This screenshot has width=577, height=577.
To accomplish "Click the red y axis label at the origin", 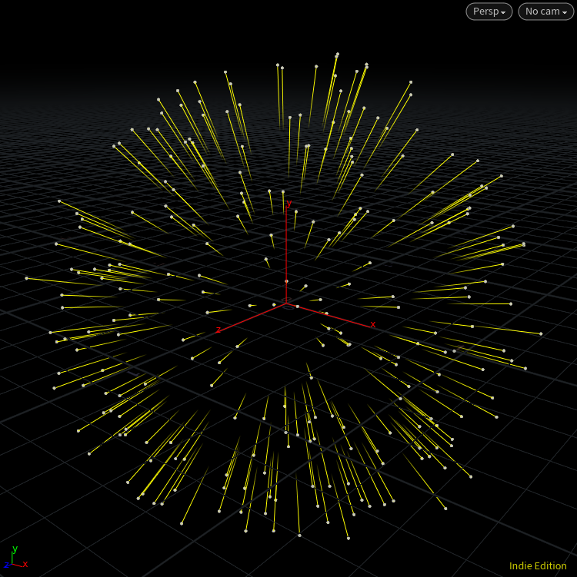I will point(288,204).
